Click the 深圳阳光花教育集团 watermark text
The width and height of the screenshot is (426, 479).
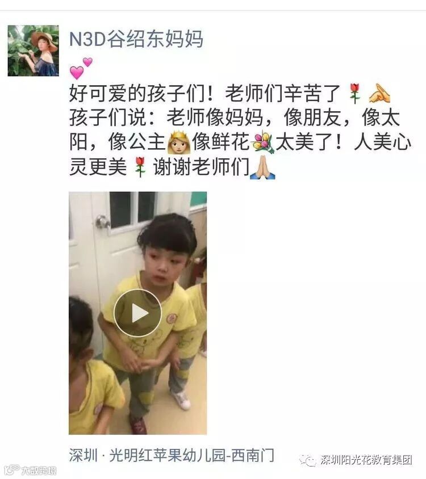pos(366,460)
